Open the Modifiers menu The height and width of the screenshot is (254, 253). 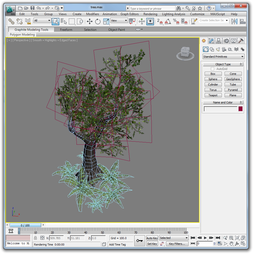92,14
